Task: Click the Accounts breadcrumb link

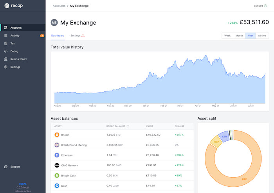Action: (59, 6)
